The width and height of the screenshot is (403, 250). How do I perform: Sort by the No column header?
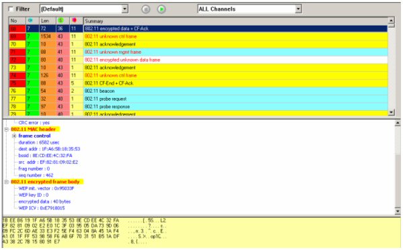tap(17, 21)
